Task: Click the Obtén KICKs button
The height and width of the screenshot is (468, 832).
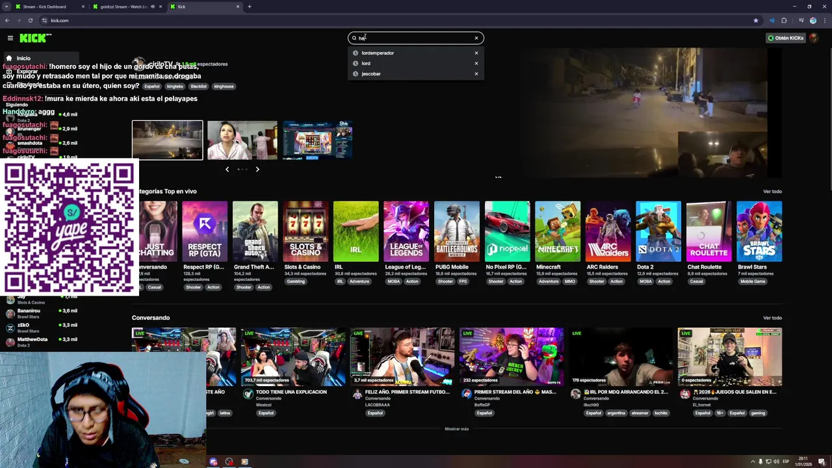Action: pos(786,38)
